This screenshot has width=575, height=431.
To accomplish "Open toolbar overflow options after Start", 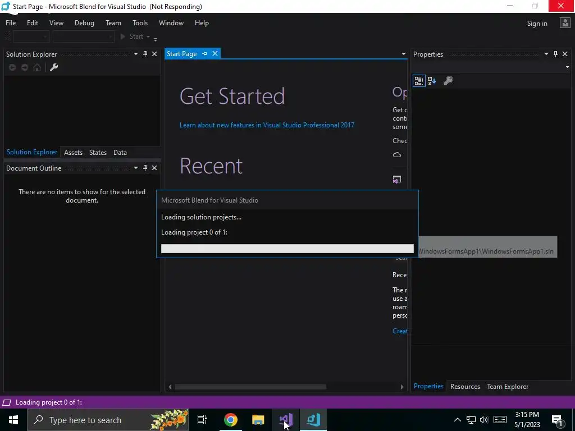I will 156,39.
